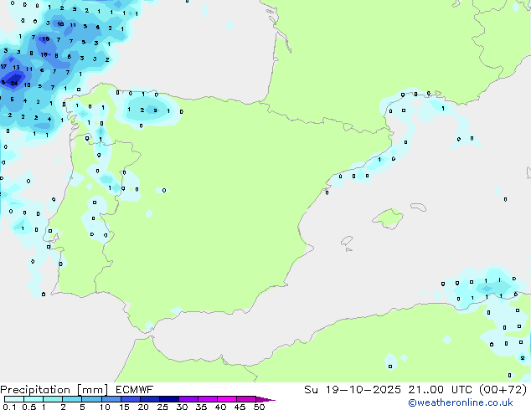
Task: Select the 5–10 mm legend color box
Action: pyautogui.click(x=91, y=399)
